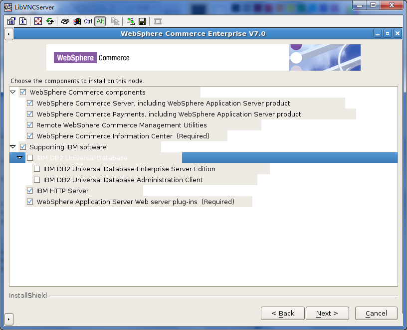This screenshot has width=407, height=330.
Task: Proceed with the Next button
Action: pyautogui.click(x=327, y=314)
